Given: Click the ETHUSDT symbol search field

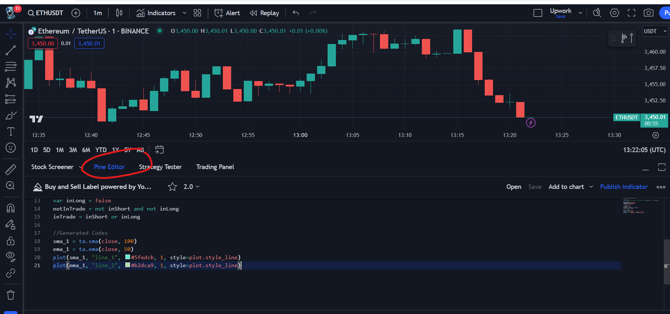Looking at the screenshot, I should click(46, 13).
